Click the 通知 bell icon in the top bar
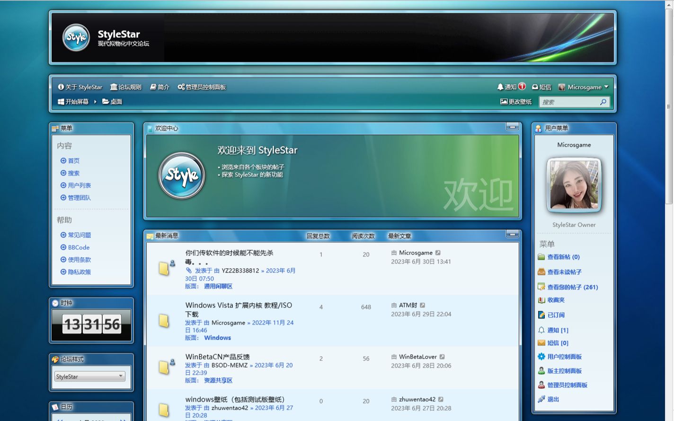 (x=500, y=87)
